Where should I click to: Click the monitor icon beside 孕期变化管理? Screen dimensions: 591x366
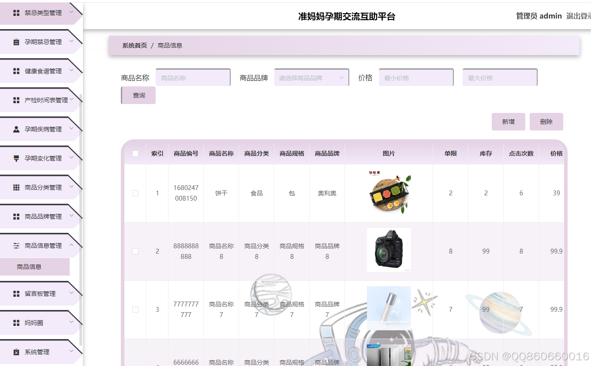(16, 158)
